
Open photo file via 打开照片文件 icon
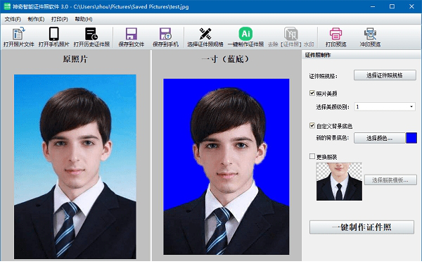(18, 37)
